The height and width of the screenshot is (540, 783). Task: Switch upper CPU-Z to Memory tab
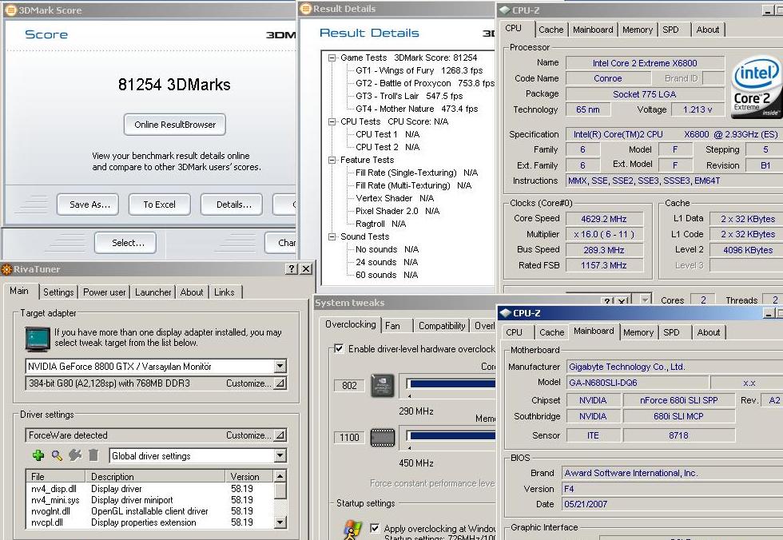(638, 30)
